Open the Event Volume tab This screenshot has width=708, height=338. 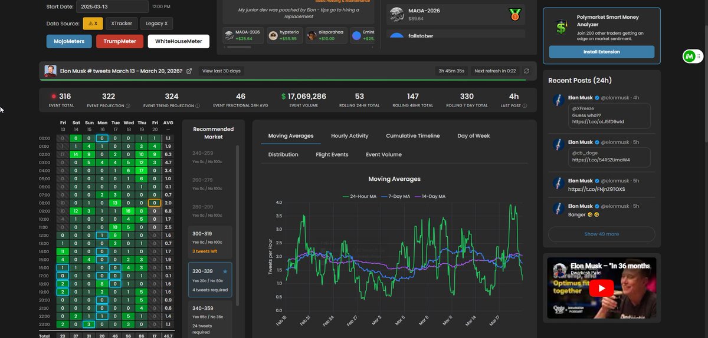pyautogui.click(x=383, y=154)
